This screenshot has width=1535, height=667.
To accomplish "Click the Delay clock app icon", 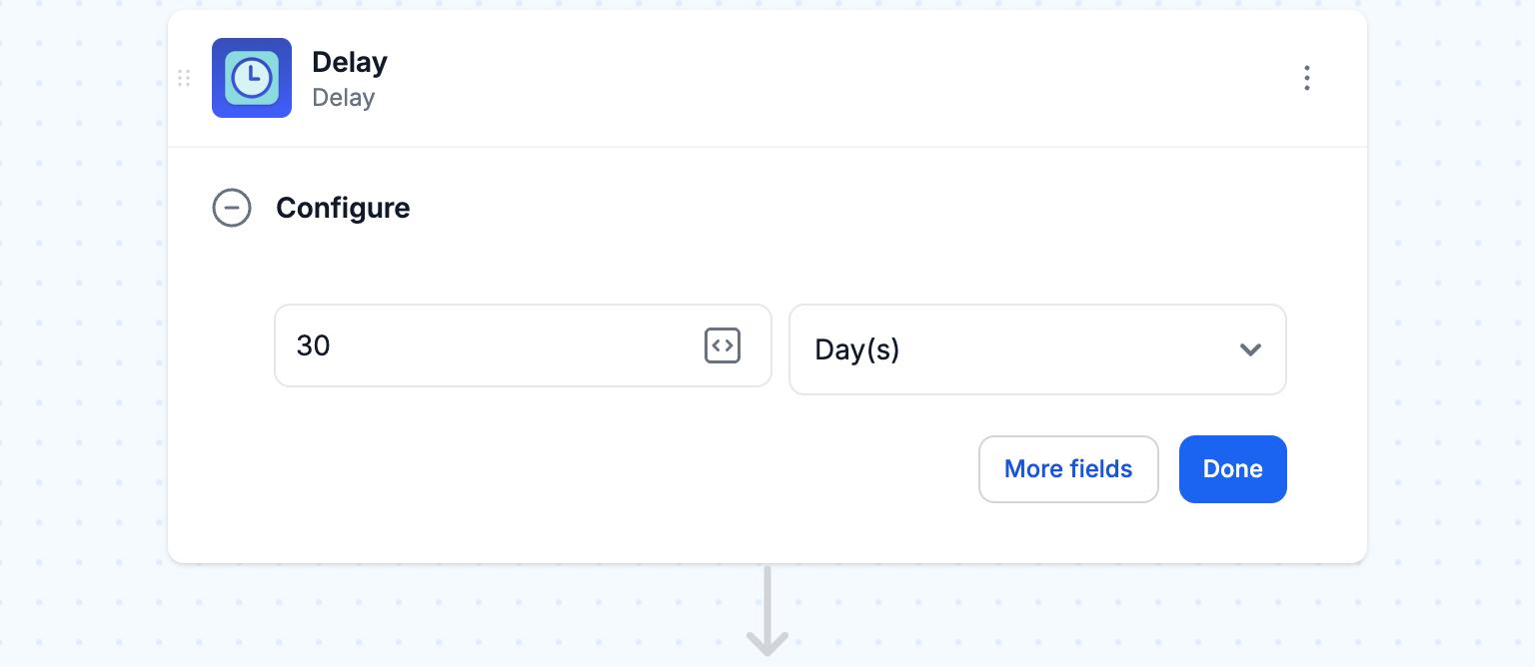I will (x=252, y=78).
